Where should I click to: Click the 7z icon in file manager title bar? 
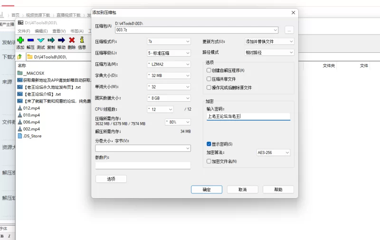pyautogui.click(x=20, y=22)
